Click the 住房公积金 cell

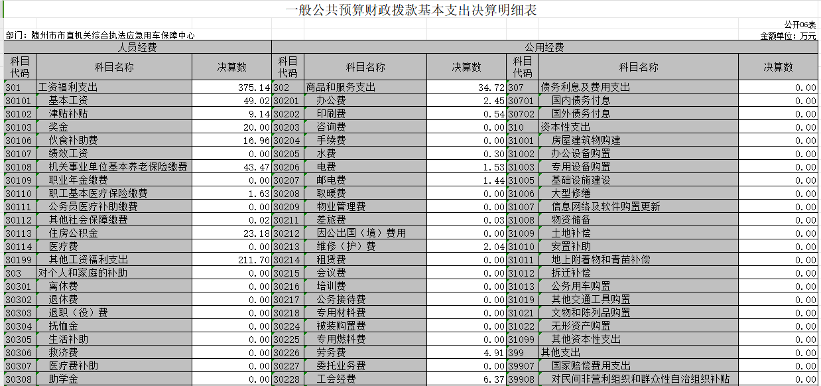tap(114, 233)
